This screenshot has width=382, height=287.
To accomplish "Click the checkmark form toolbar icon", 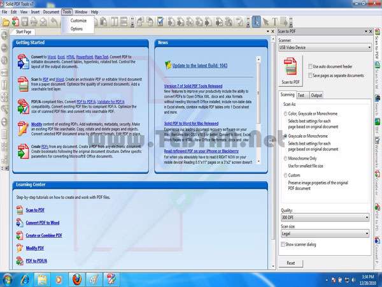I will [160, 22].
